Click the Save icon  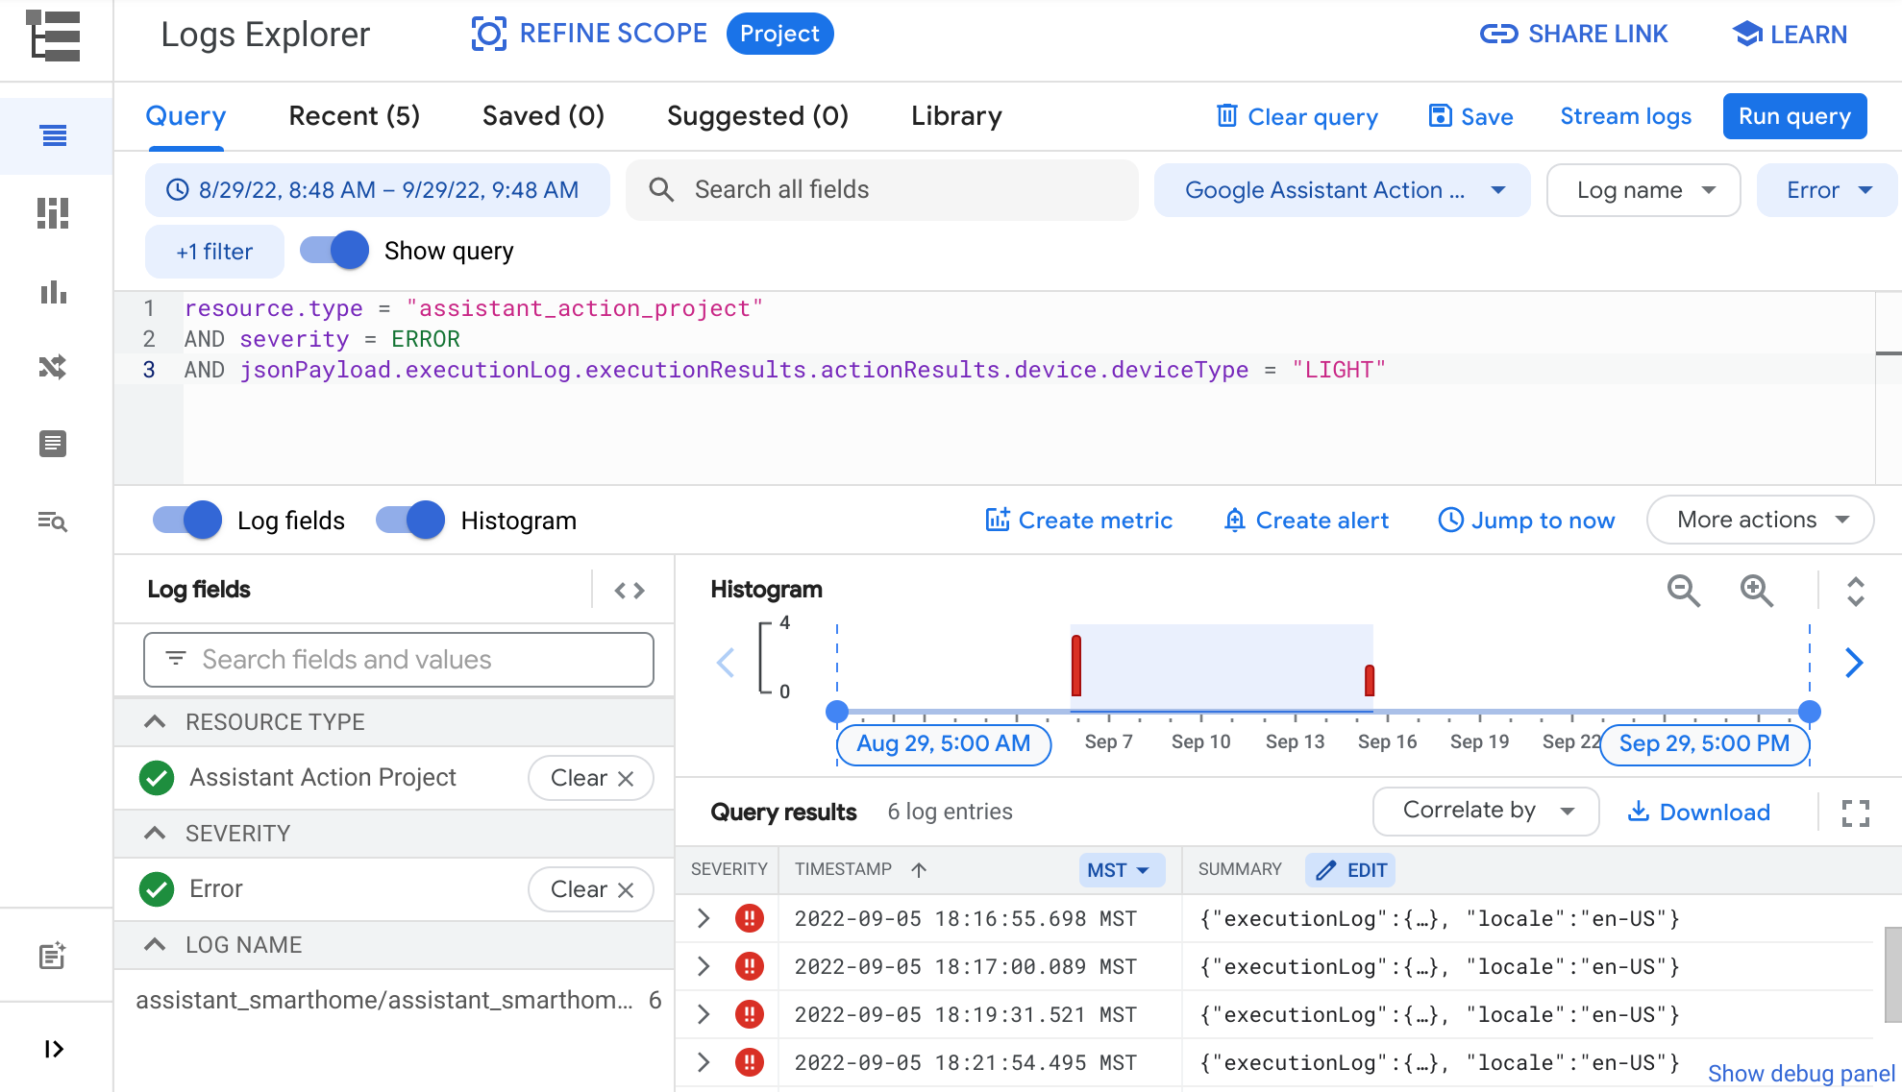1440,116
